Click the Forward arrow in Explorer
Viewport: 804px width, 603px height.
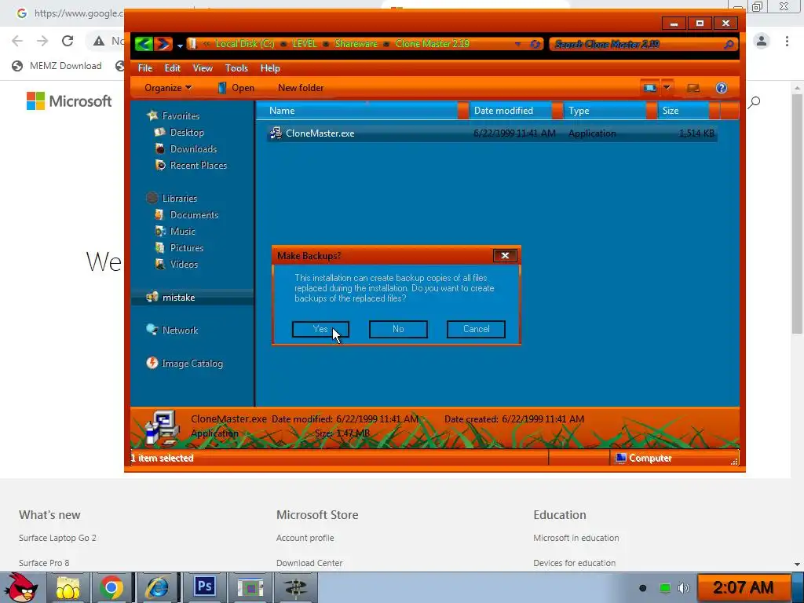coord(163,44)
